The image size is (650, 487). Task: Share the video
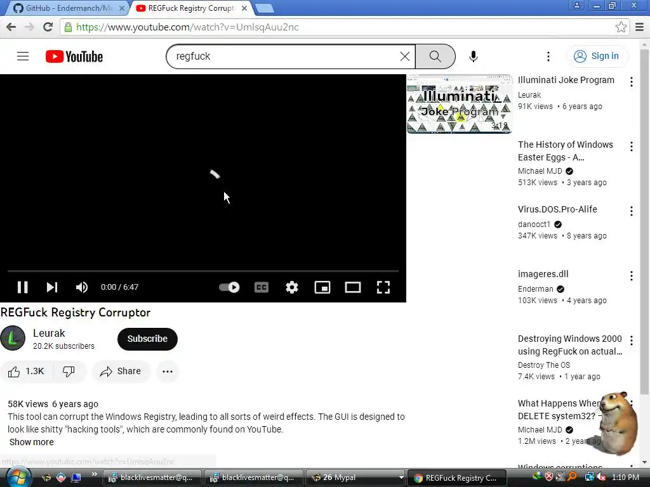tap(121, 371)
